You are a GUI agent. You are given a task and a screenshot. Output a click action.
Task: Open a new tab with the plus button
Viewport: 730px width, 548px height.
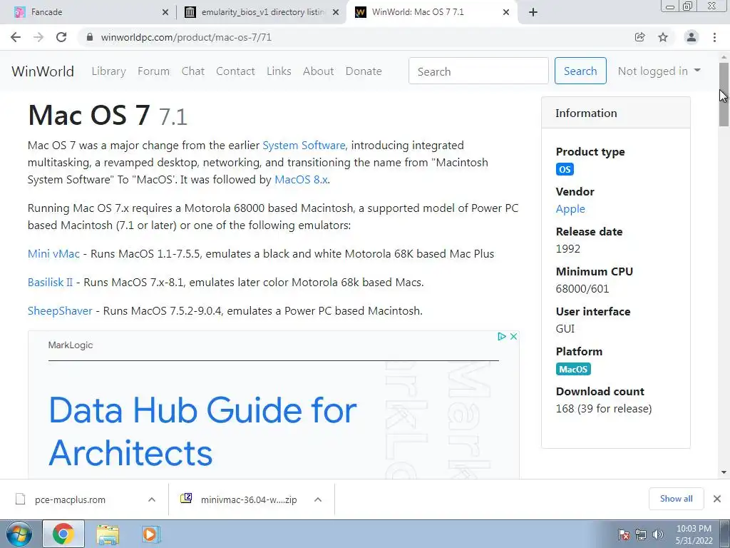[533, 12]
